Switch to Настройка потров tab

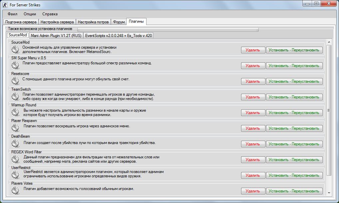pyautogui.click(x=93, y=22)
